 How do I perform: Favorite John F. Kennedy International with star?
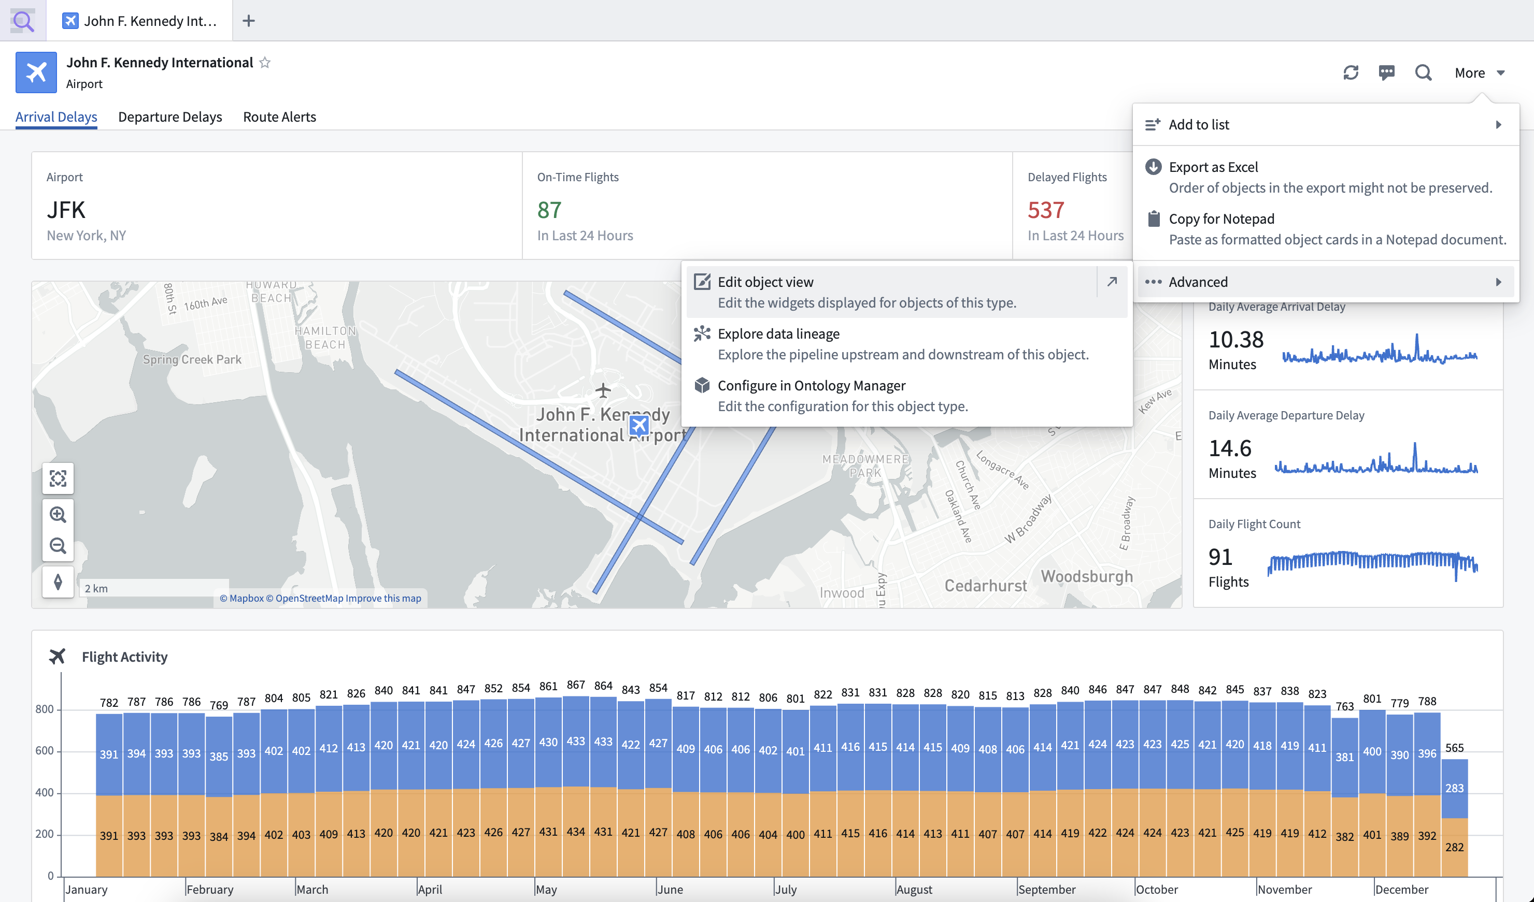(265, 62)
